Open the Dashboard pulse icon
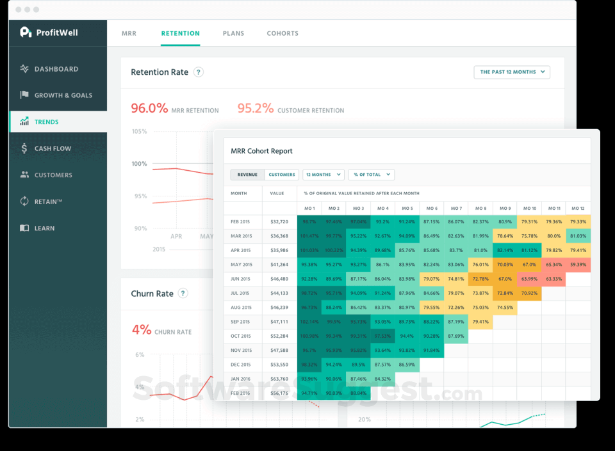 [24, 69]
